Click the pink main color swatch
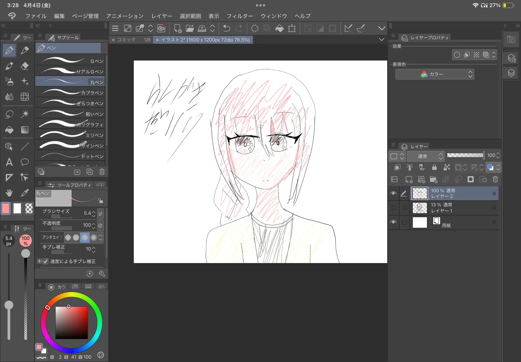 [6, 208]
